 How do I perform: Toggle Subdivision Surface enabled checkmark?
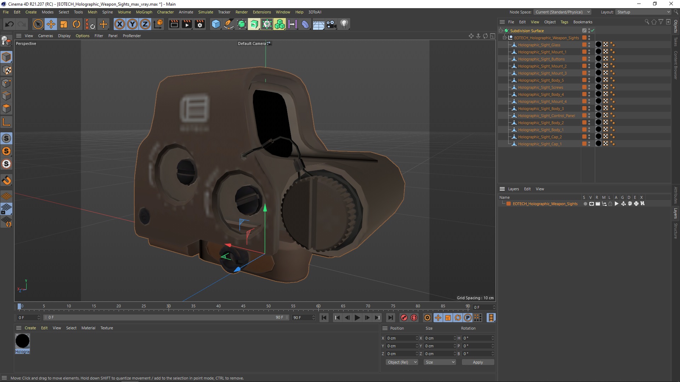coord(593,31)
